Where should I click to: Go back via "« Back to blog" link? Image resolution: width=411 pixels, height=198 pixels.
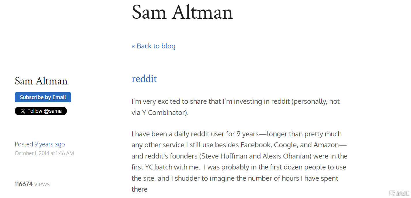point(153,46)
